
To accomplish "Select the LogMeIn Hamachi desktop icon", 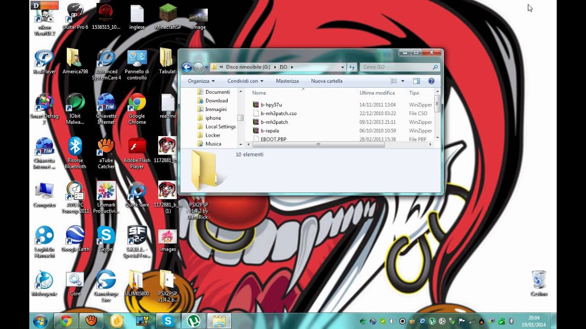I will tap(44, 242).
